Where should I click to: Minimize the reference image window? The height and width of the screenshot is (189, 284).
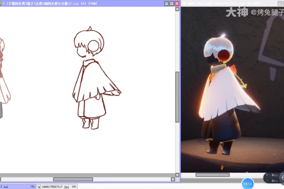[x=280, y=3]
